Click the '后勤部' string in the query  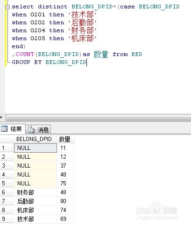coord(83,23)
